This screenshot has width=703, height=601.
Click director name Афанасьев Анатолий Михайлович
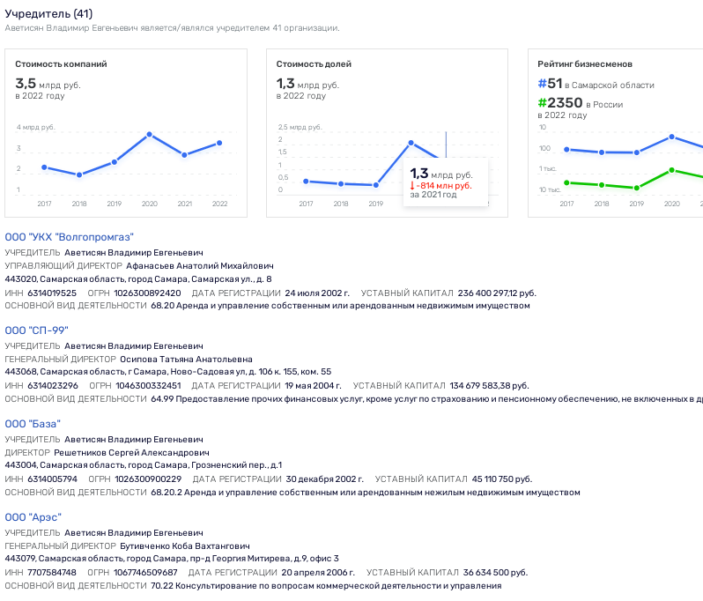coord(199,266)
